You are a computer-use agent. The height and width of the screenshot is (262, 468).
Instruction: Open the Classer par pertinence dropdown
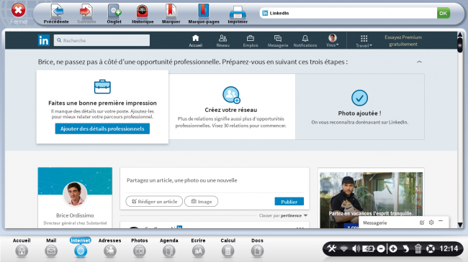point(283,215)
